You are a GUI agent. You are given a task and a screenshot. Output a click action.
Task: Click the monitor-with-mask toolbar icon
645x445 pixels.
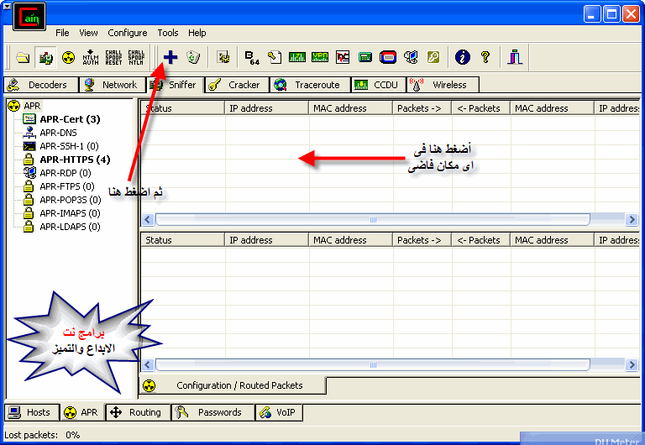pyautogui.click(x=411, y=57)
